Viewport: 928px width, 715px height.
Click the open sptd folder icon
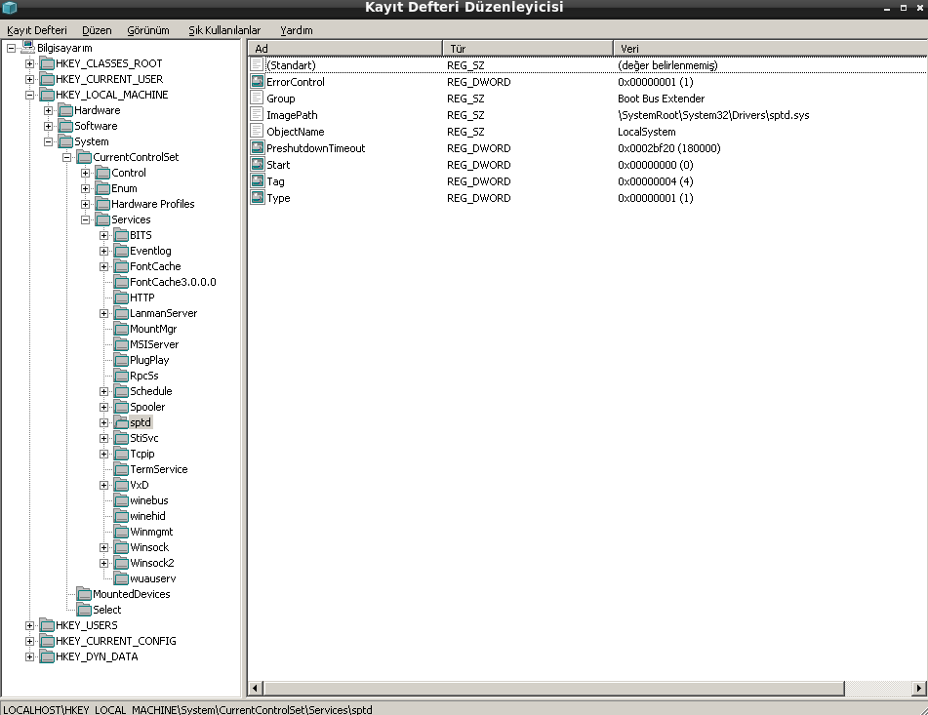121,422
